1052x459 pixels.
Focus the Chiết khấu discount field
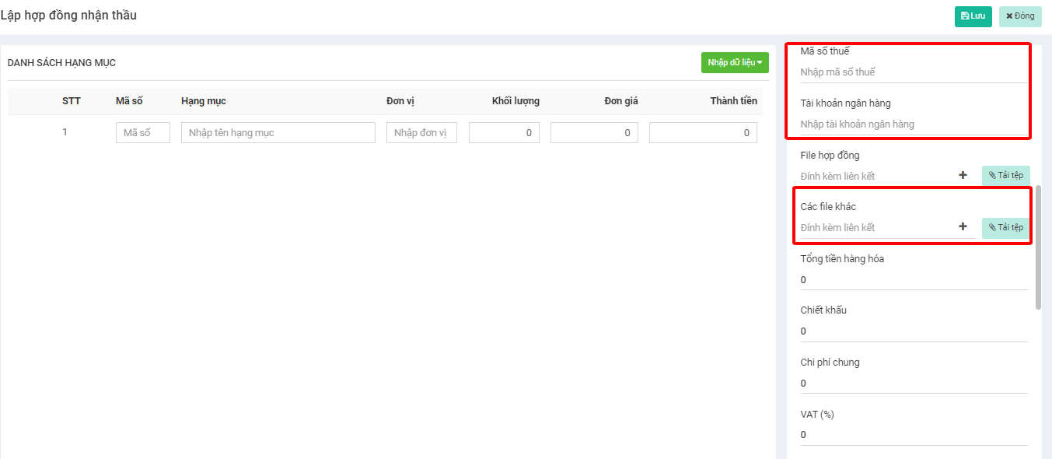[x=913, y=331]
